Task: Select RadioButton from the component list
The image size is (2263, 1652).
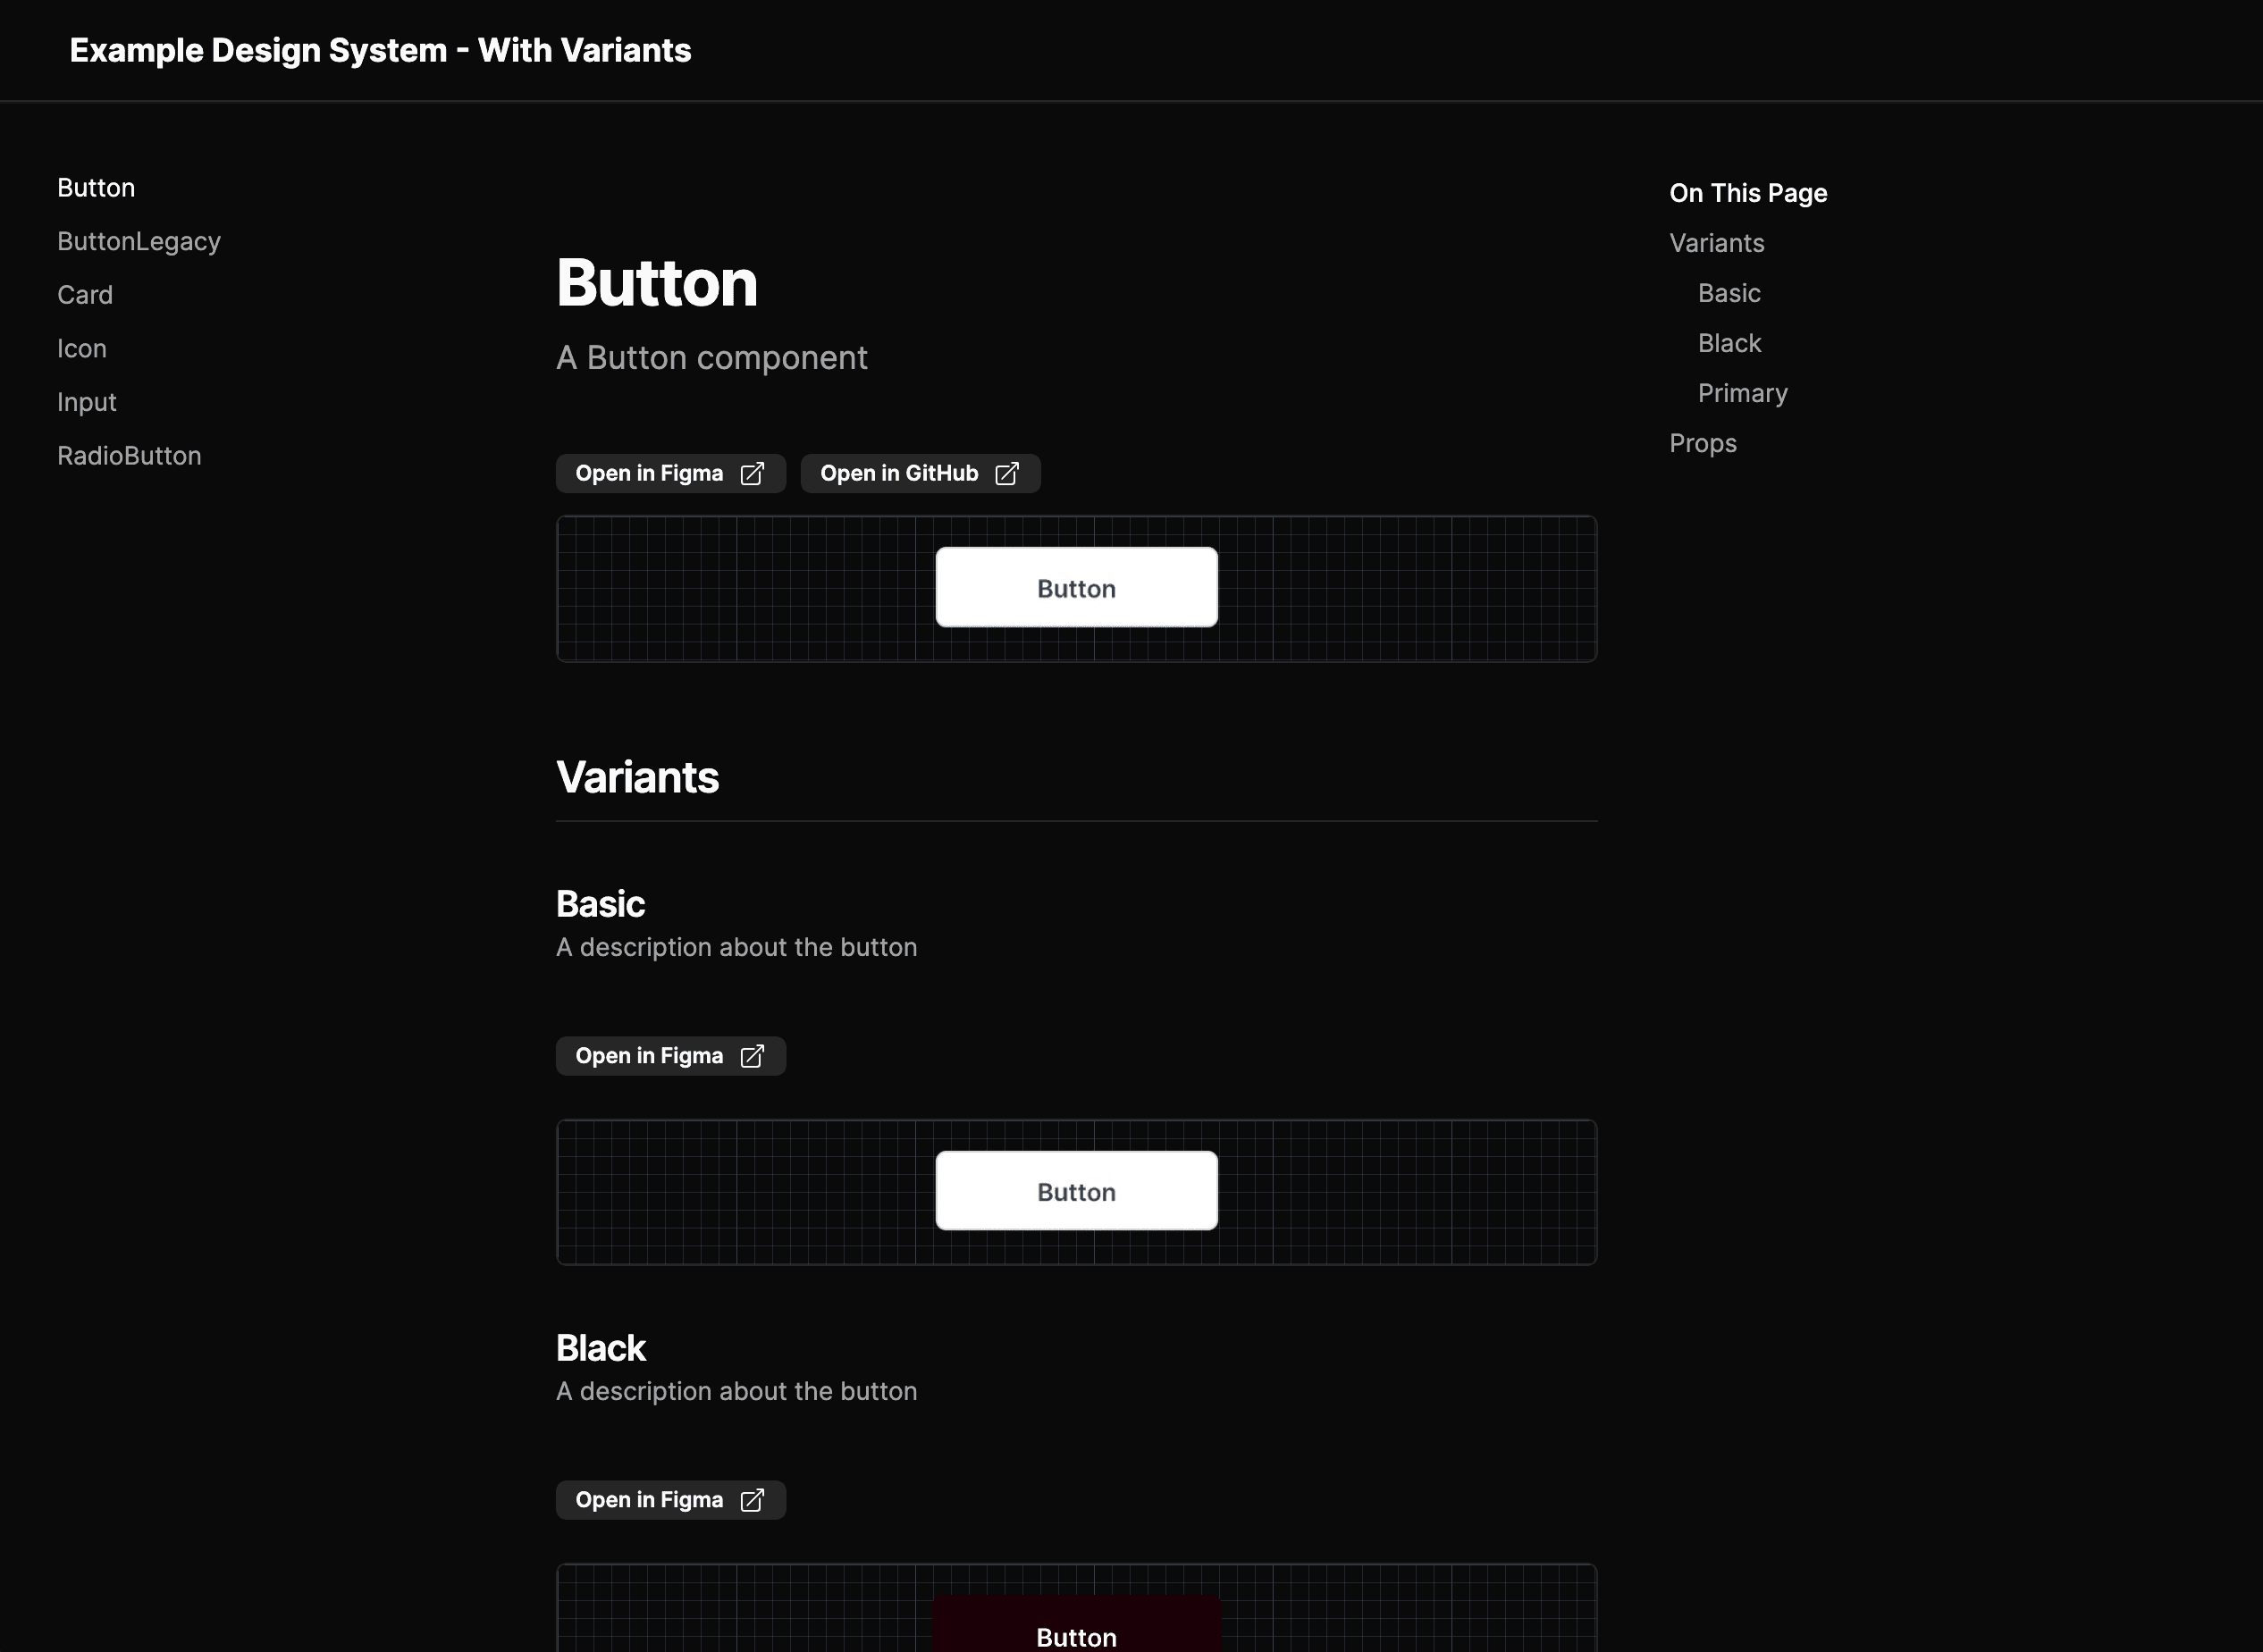Action: coord(129,455)
